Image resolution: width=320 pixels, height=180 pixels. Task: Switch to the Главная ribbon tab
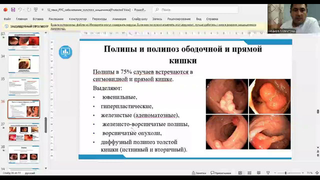tap(21, 19)
